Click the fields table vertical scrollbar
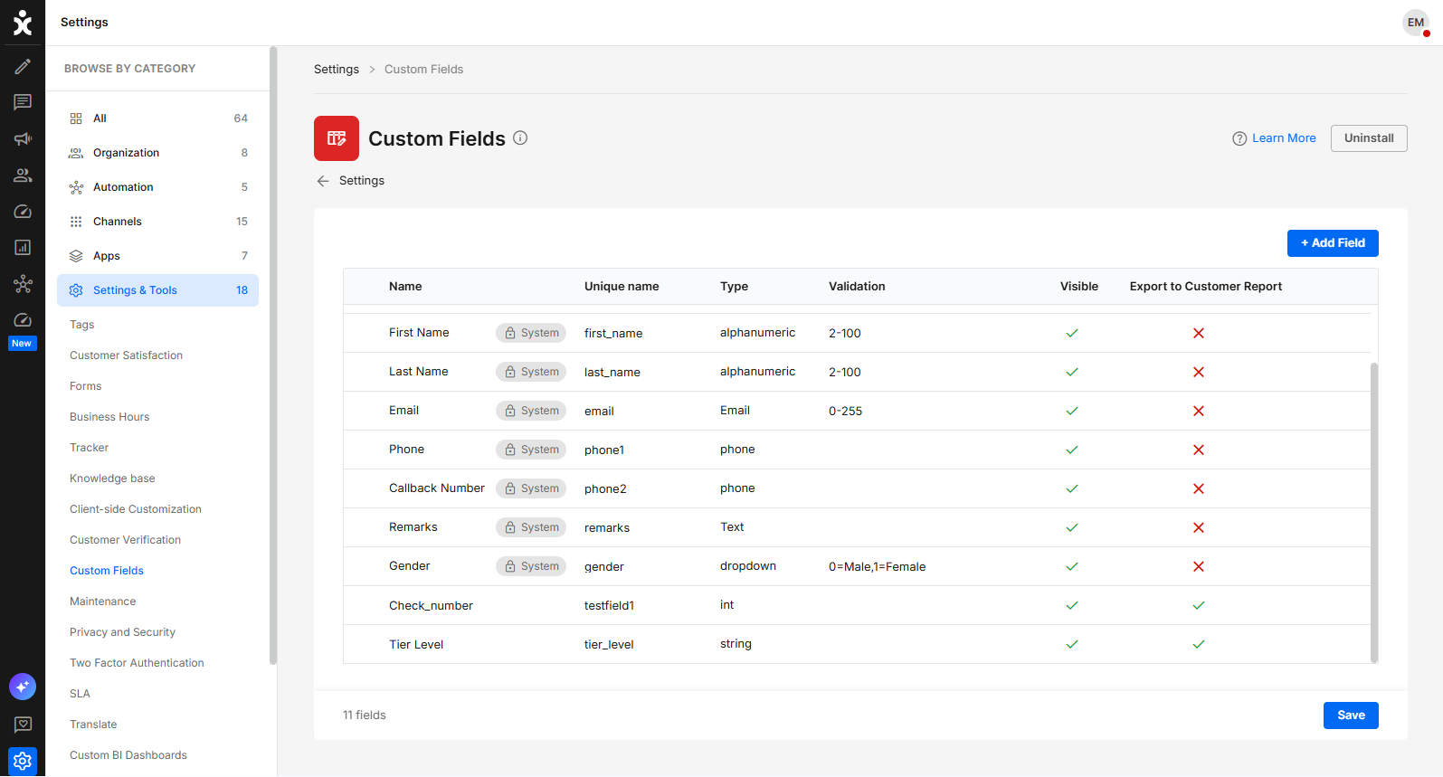 1374,512
